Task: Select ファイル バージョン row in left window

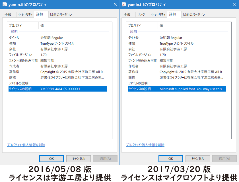Action: 58,55
